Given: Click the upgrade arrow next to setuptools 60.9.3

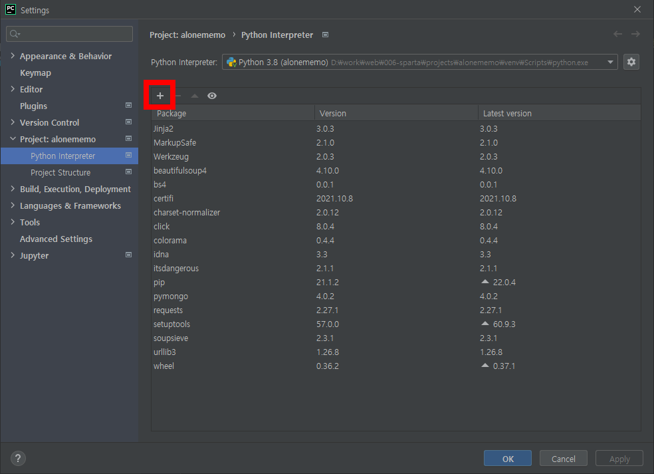Looking at the screenshot, I should click(x=485, y=323).
